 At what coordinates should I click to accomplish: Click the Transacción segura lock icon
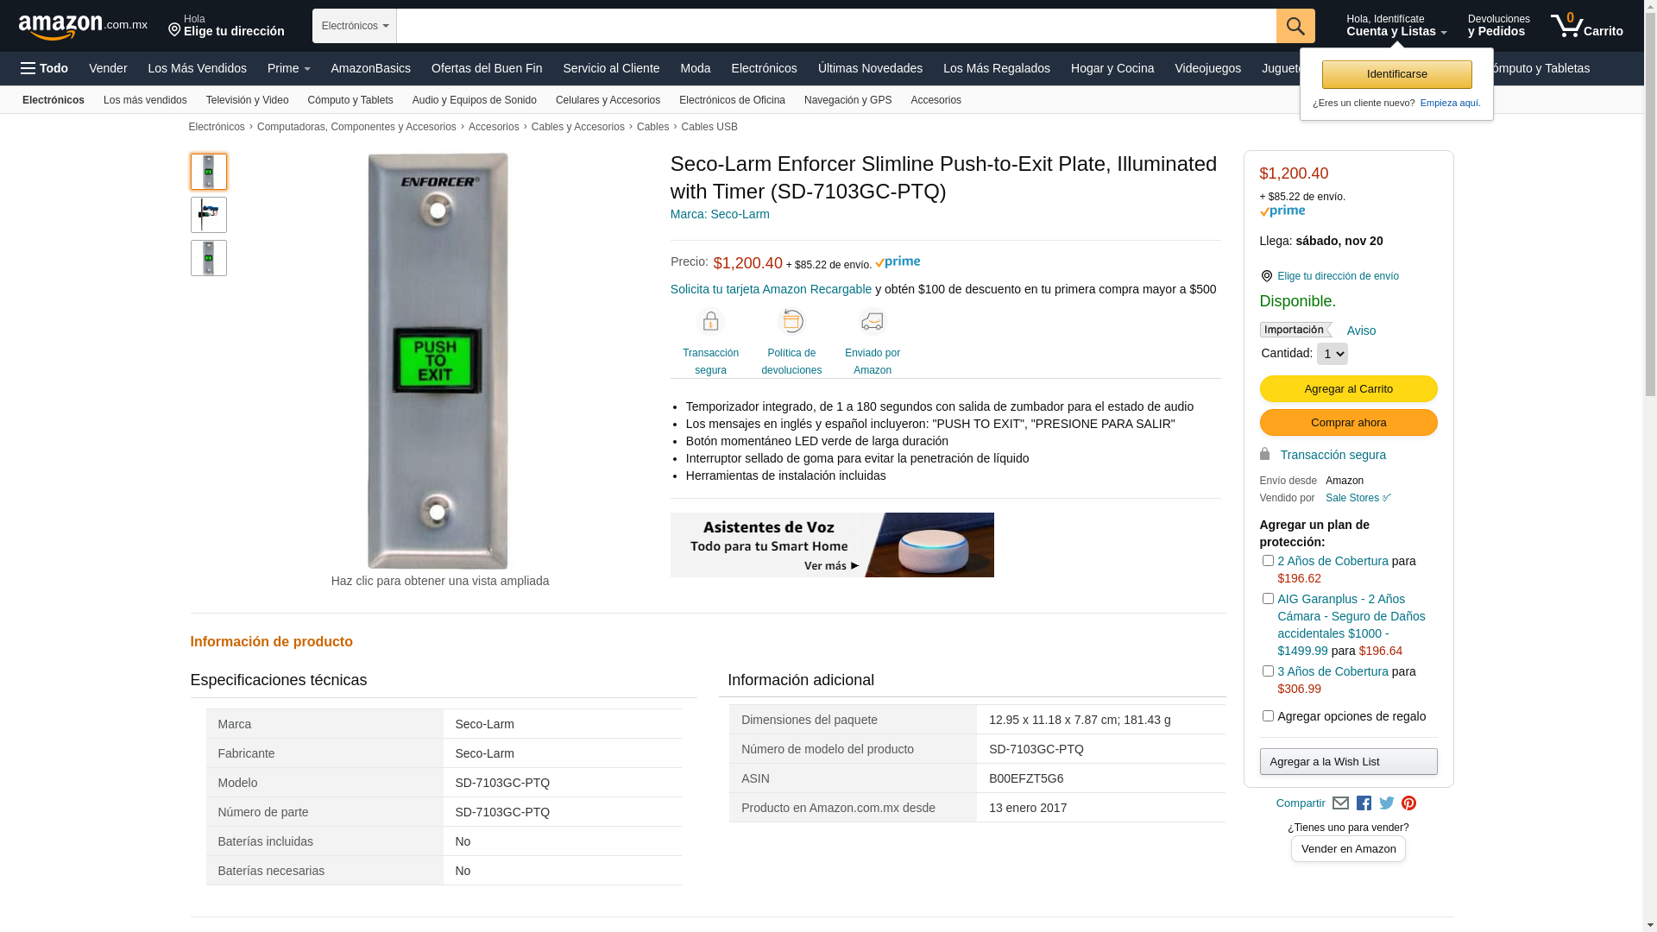[710, 322]
